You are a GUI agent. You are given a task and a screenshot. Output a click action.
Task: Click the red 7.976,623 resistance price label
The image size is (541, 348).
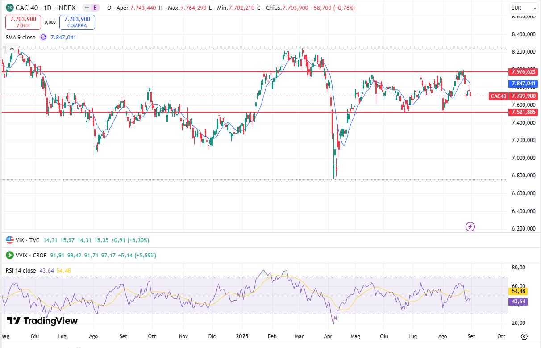click(x=523, y=72)
